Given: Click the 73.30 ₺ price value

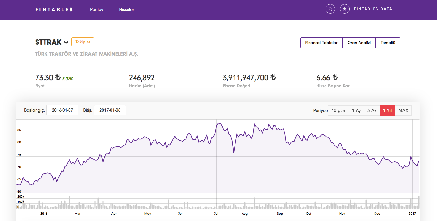Looking at the screenshot, I should 48,77.
